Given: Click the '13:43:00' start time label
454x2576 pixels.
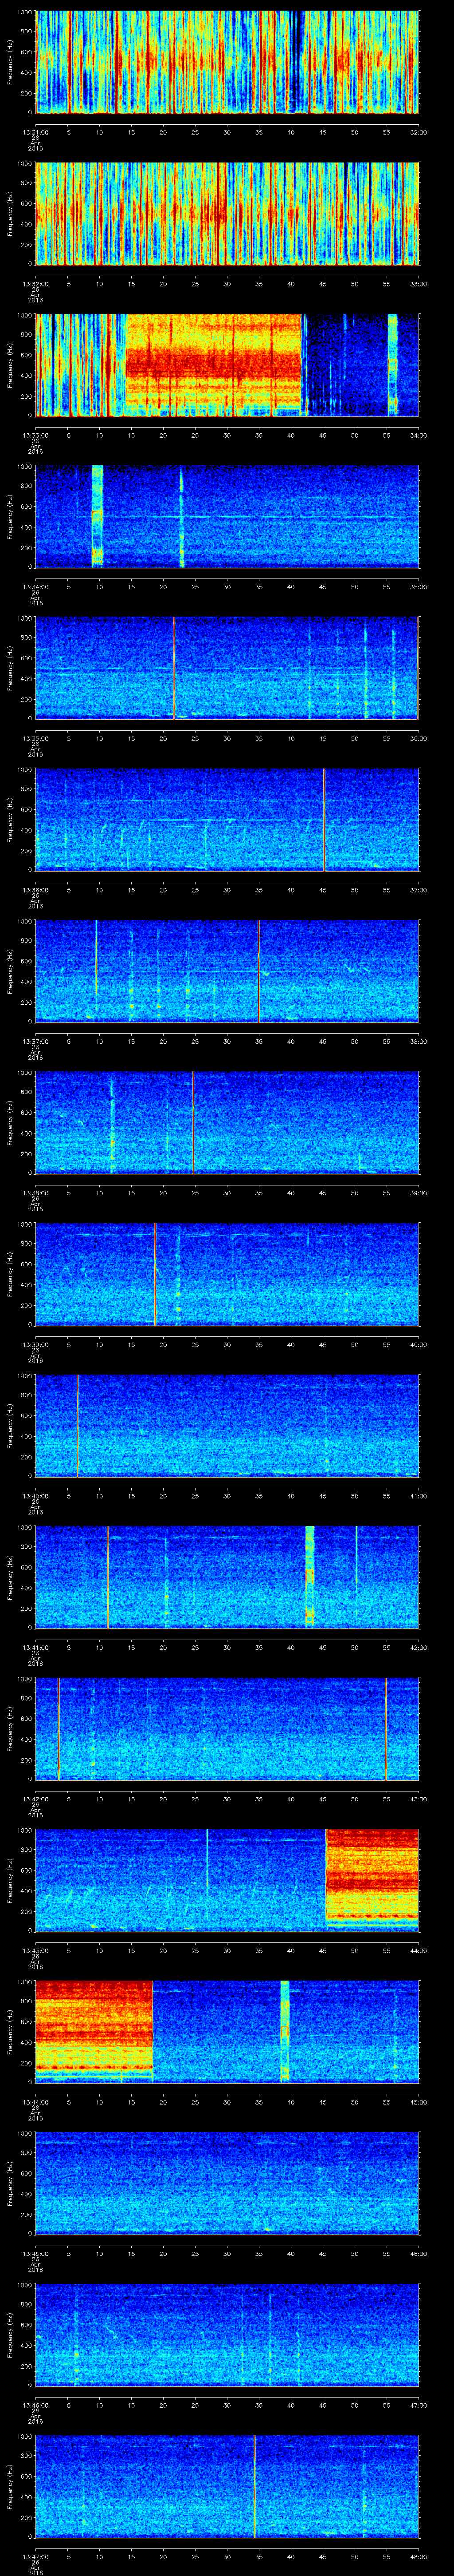Looking at the screenshot, I should 35,1950.
